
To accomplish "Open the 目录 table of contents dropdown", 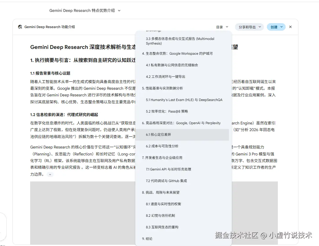I will (x=222, y=27).
